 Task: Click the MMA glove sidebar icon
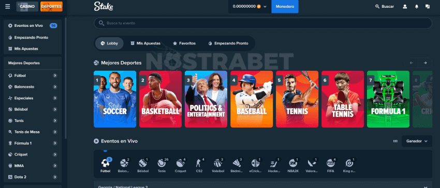point(10,166)
